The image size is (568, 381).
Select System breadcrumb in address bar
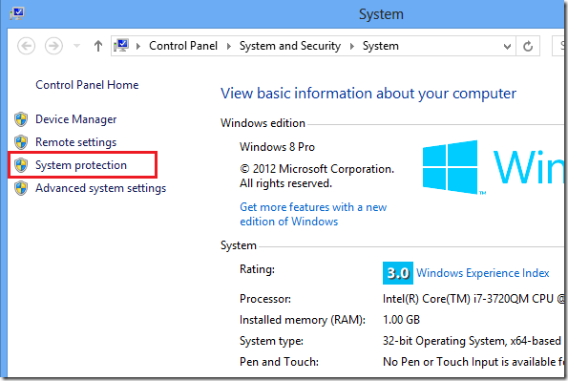pos(380,46)
